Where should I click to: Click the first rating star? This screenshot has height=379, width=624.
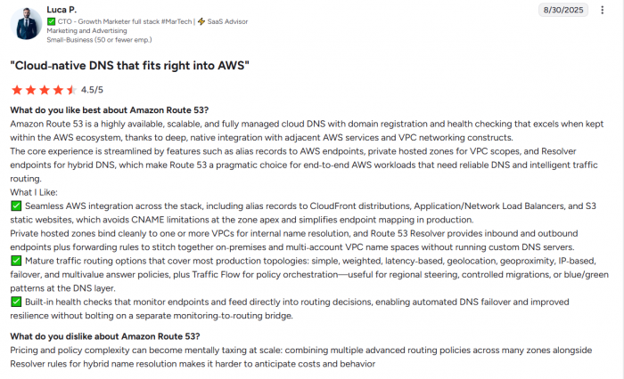click(x=16, y=90)
